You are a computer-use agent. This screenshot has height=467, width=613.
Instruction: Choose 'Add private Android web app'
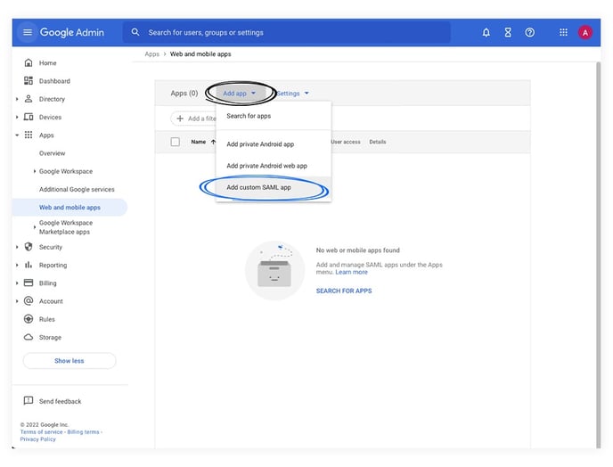tap(274, 166)
